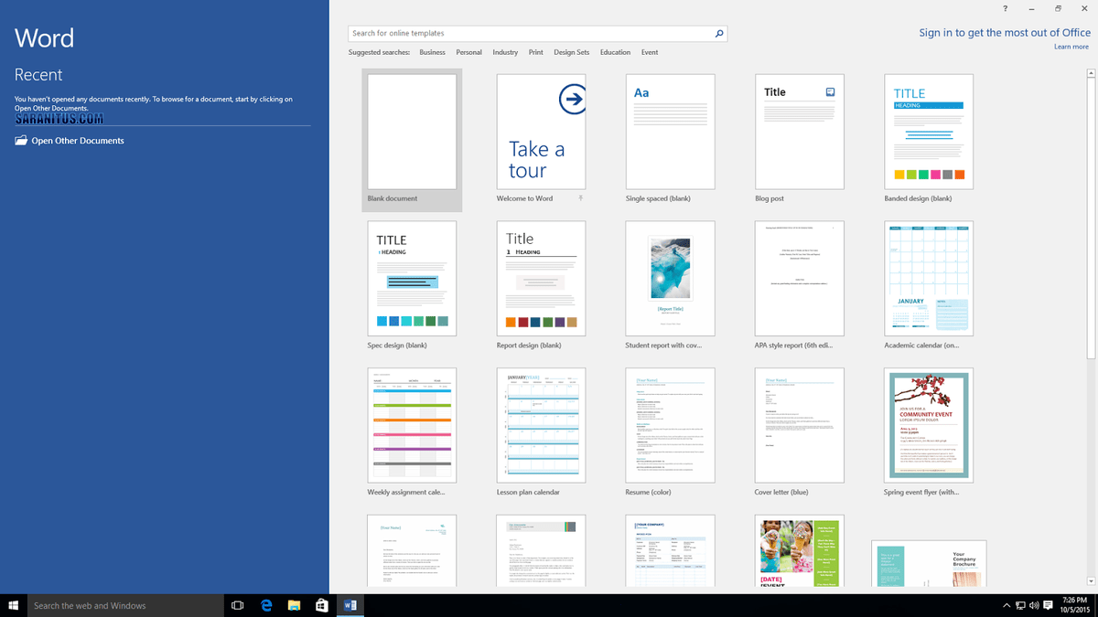Click Sign in to get the most out of Office
Screen dimensions: 1098x617
[x=1005, y=33]
